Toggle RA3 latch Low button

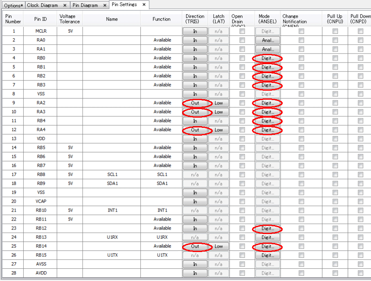tap(218, 112)
